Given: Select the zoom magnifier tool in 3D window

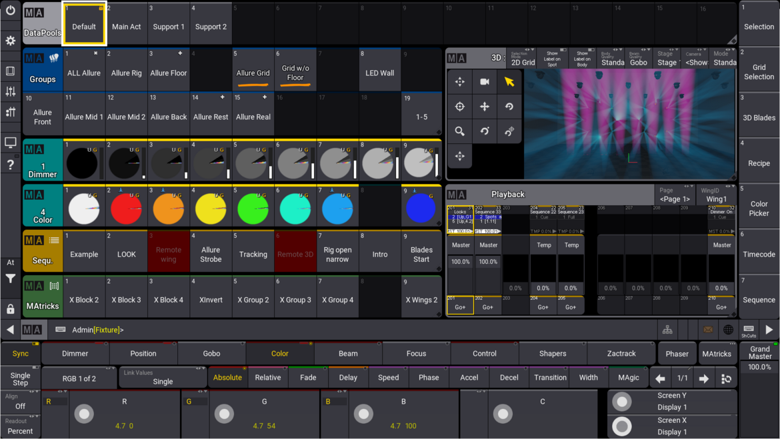Looking at the screenshot, I should pos(460,131).
